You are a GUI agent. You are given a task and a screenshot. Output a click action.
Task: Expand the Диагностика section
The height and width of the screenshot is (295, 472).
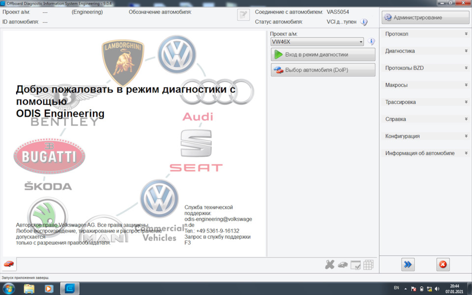coord(426,51)
